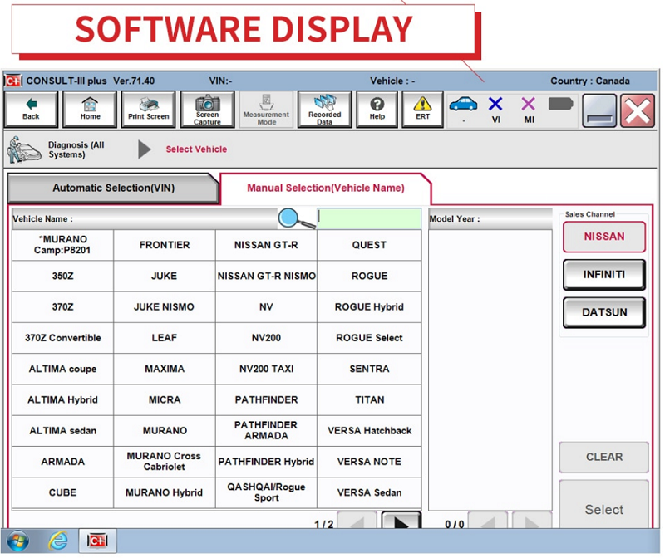Go to Home via toolbar icon
Viewport: 665px width, 558px height.
pos(90,110)
